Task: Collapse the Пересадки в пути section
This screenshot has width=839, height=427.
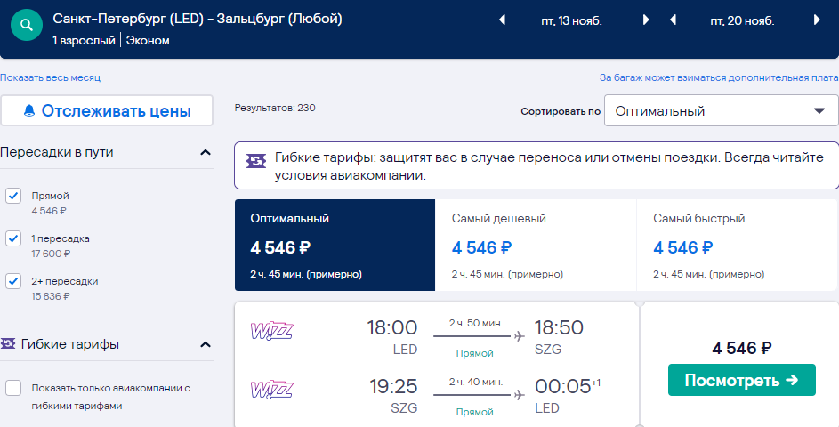Action: coord(206,152)
